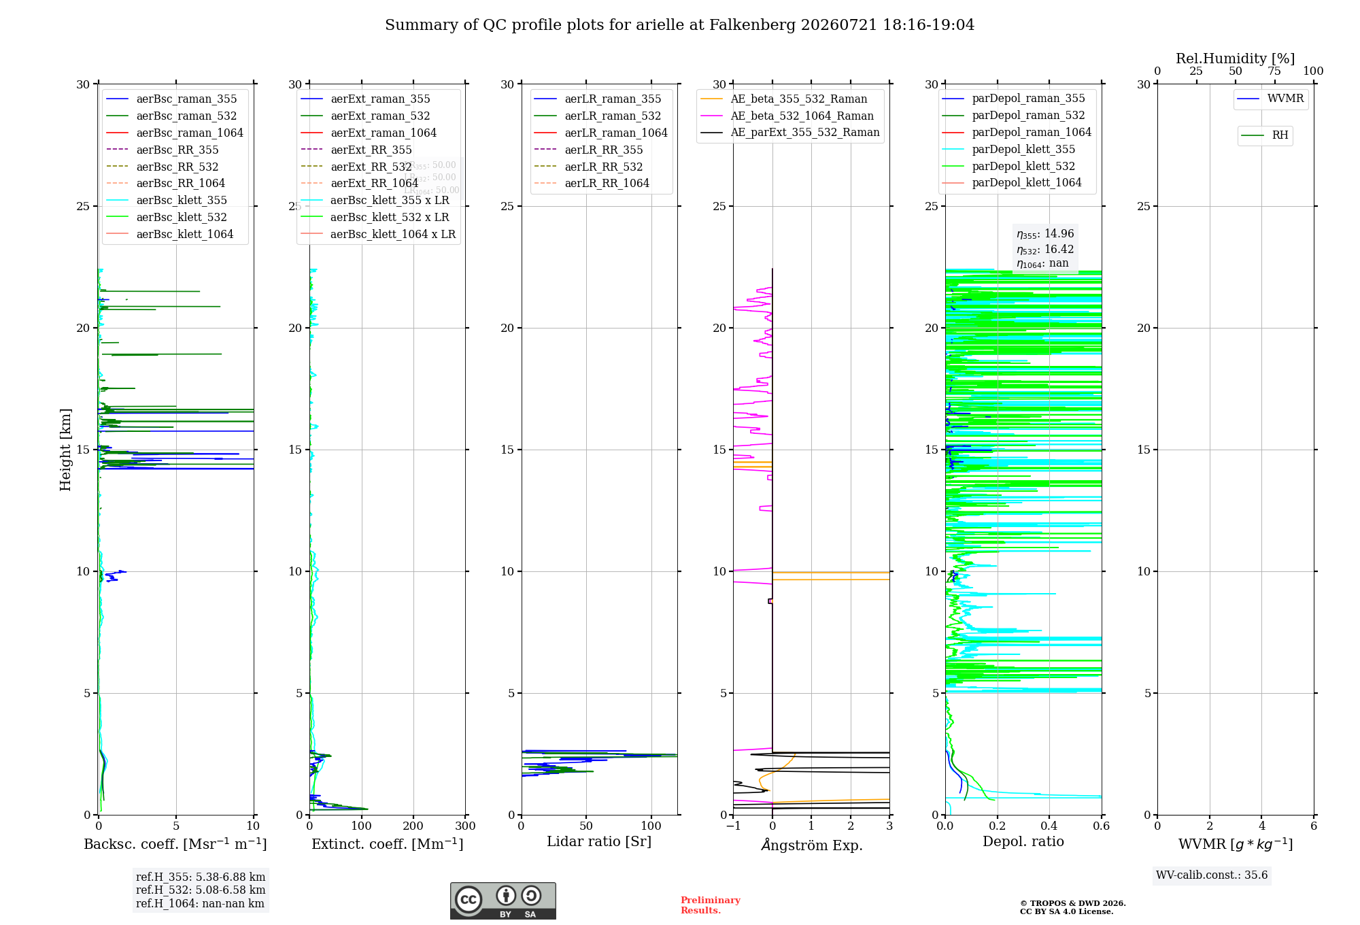The width and height of the screenshot is (1360, 925).
Task: Click the AE_beta_532_1064_Raman legend label
Action: tap(802, 116)
